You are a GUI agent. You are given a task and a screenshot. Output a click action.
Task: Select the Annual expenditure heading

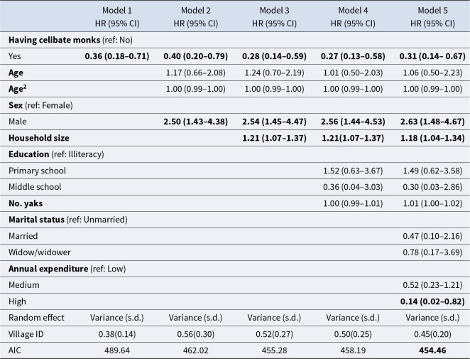(x=67, y=268)
